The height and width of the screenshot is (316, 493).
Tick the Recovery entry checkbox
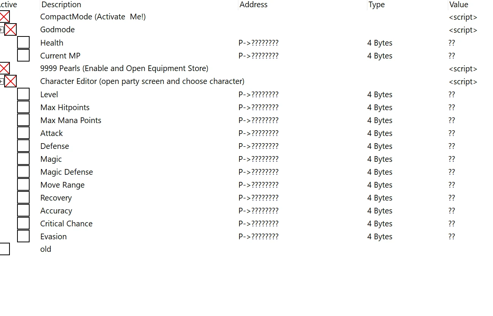click(x=23, y=197)
